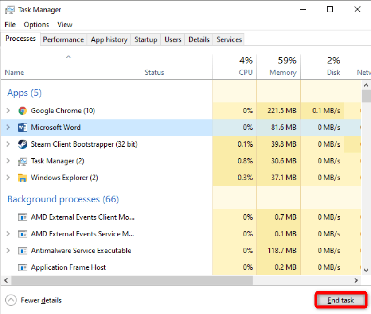Viewport: 371px width, 314px height.
Task: Click the Apps (5) group header
Action: pyautogui.click(x=25, y=93)
